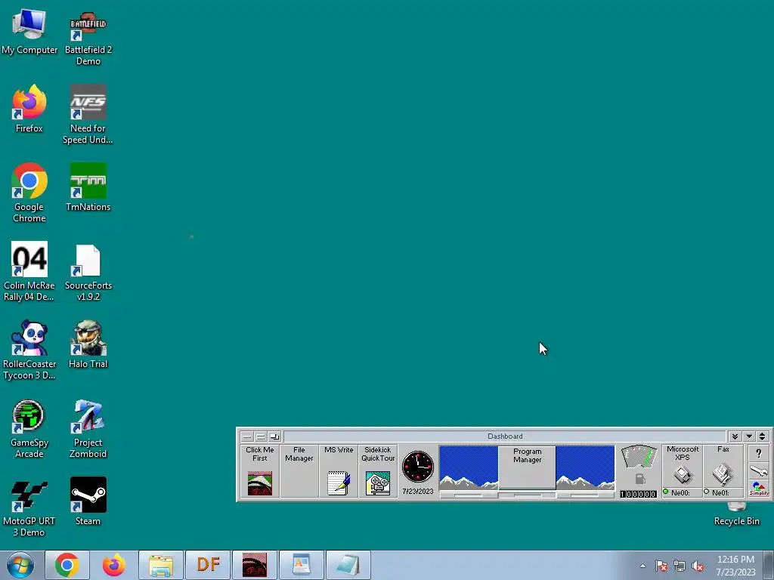Show hidden system tray icons
The image size is (774, 580).
642,566
